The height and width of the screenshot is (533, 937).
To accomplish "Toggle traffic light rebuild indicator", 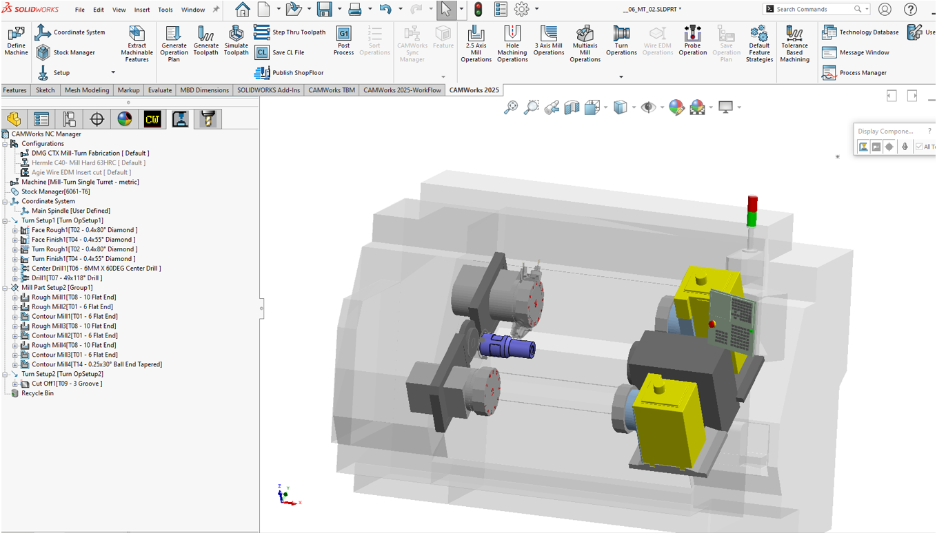I will [x=478, y=10].
